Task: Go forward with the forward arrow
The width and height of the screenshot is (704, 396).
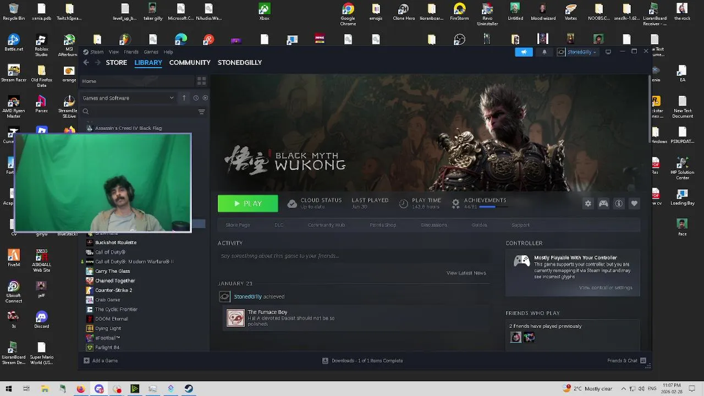Action: point(98,63)
